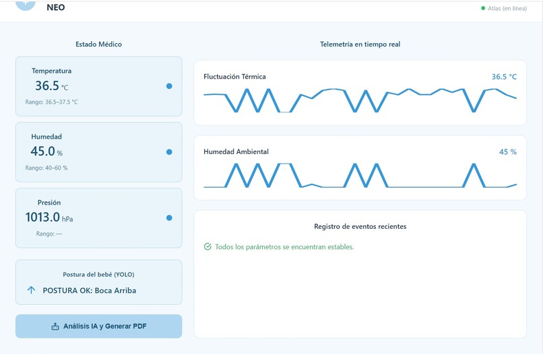Click the 45.0 humidity reading

tap(42, 151)
